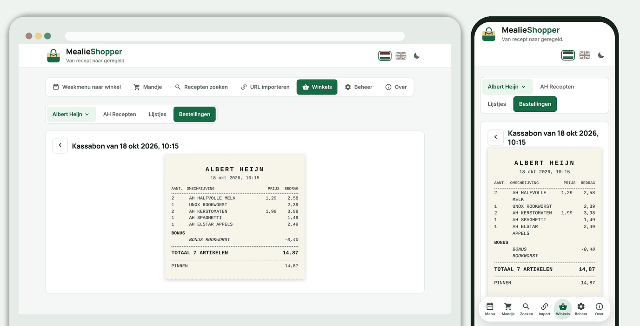The height and width of the screenshot is (326, 640).
Task: Select Bestellingen sub-tab on desktop
Action: pos(194,114)
